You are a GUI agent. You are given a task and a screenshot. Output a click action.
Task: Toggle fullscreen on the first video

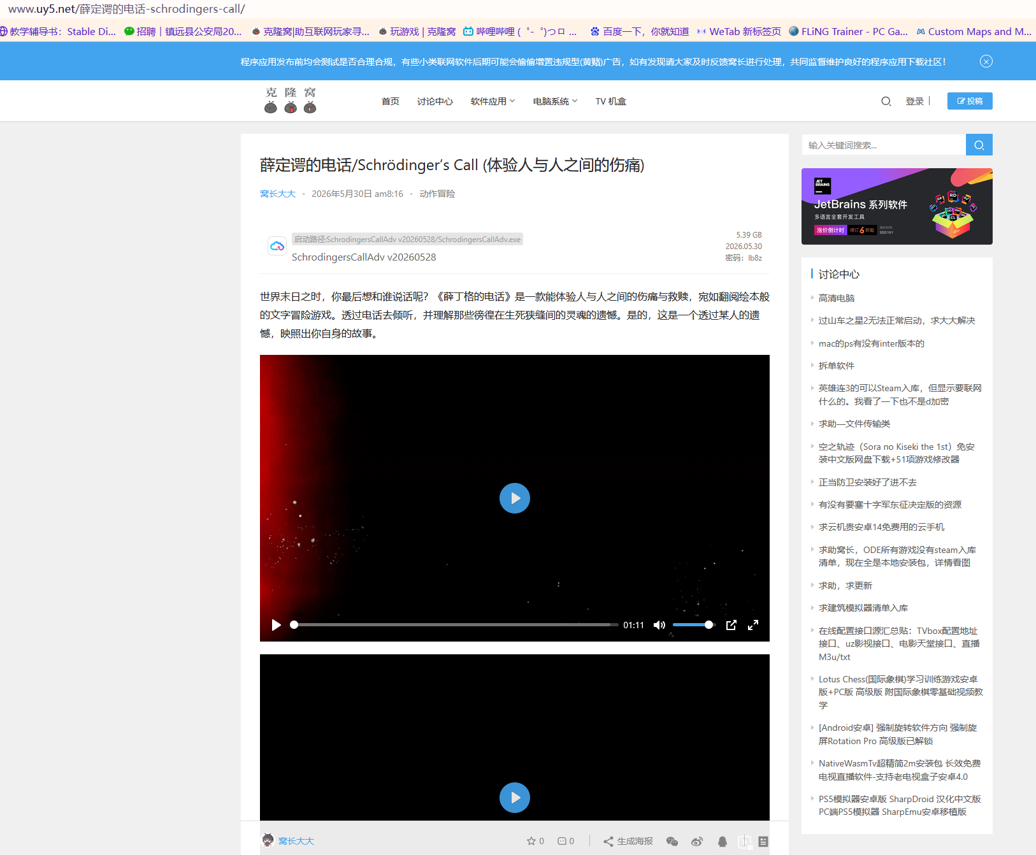753,625
